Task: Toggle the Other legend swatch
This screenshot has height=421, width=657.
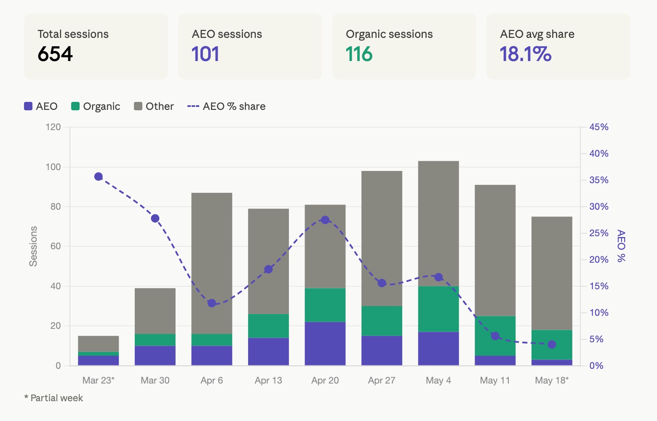Action: pos(138,106)
